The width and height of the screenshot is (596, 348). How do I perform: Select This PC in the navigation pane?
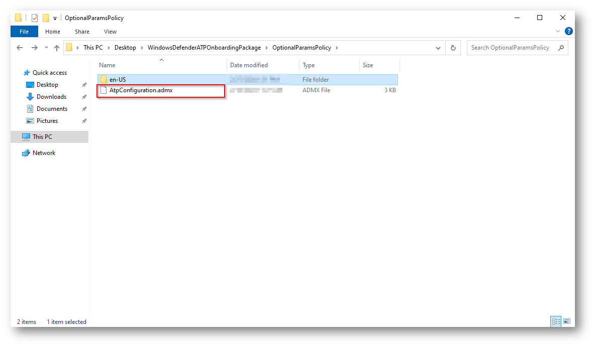[49, 136]
